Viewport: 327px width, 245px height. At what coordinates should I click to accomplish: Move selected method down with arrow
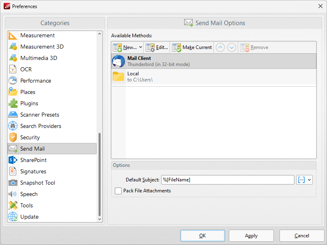pos(232,47)
